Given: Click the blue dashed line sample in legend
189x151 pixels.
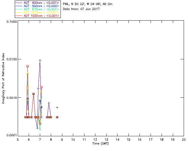Looking at the screenshot, I should 19,6.
